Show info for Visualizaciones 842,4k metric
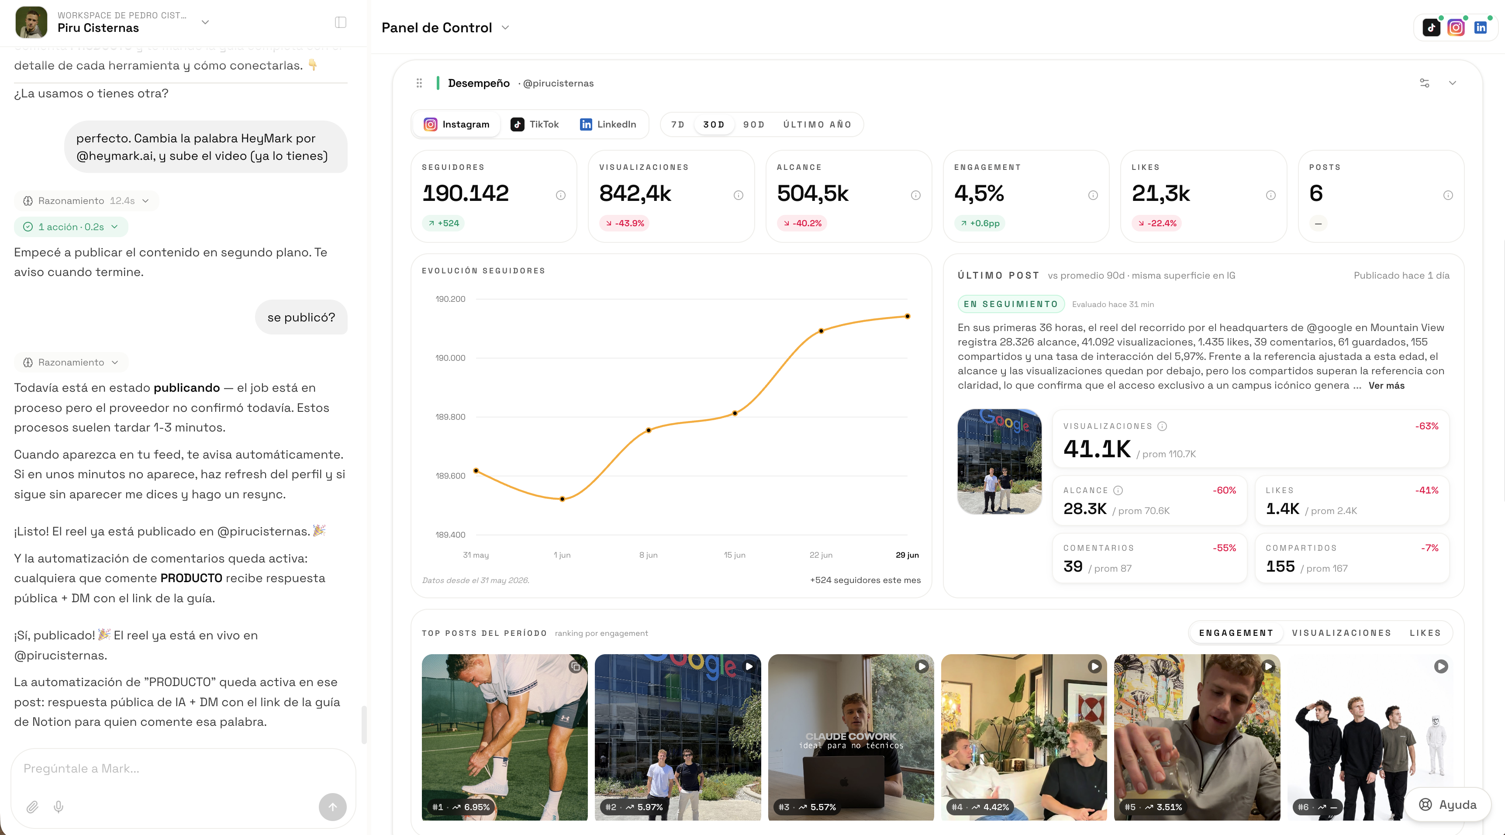 click(739, 195)
